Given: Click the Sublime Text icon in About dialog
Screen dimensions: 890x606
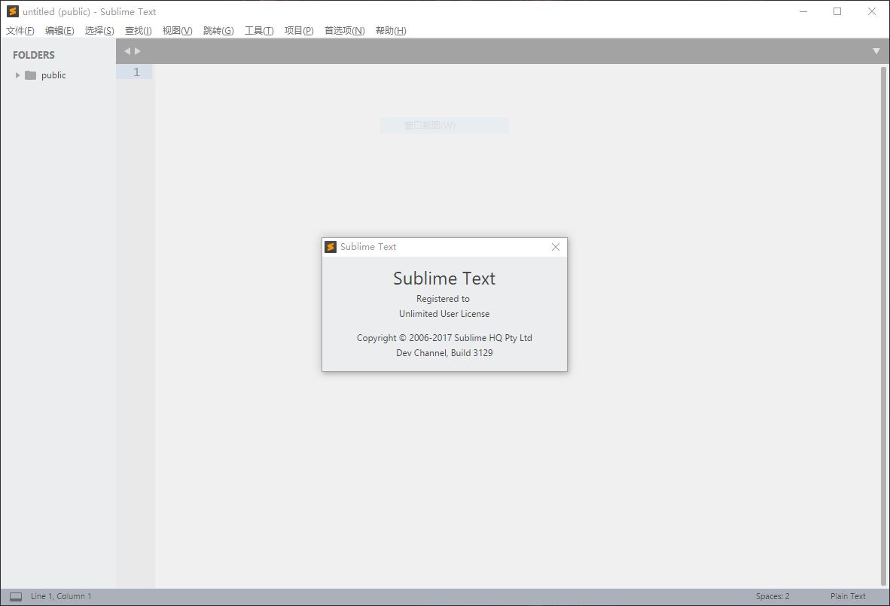Looking at the screenshot, I should tap(330, 247).
